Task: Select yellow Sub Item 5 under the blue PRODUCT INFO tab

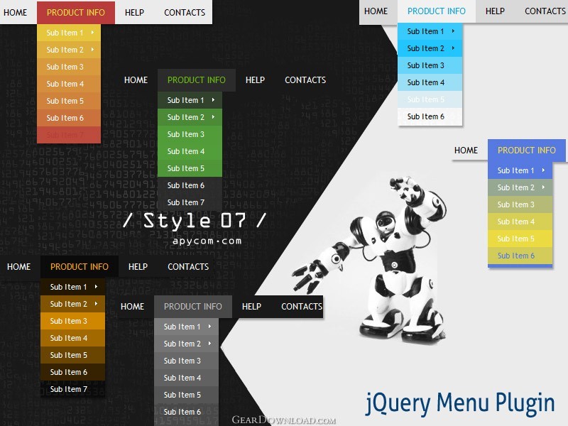Action: [x=520, y=239]
